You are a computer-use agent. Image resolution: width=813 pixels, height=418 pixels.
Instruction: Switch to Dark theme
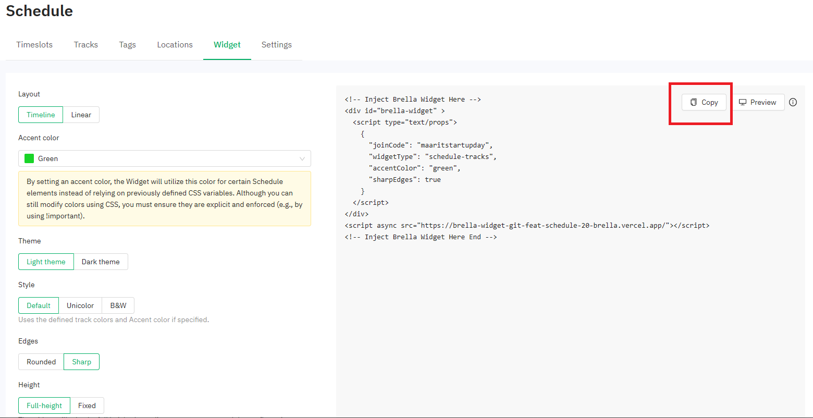(101, 262)
